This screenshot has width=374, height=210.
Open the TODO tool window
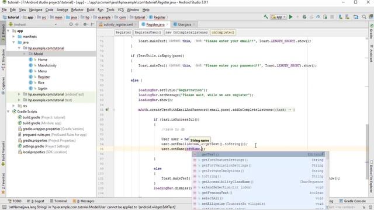[x=15, y=201]
